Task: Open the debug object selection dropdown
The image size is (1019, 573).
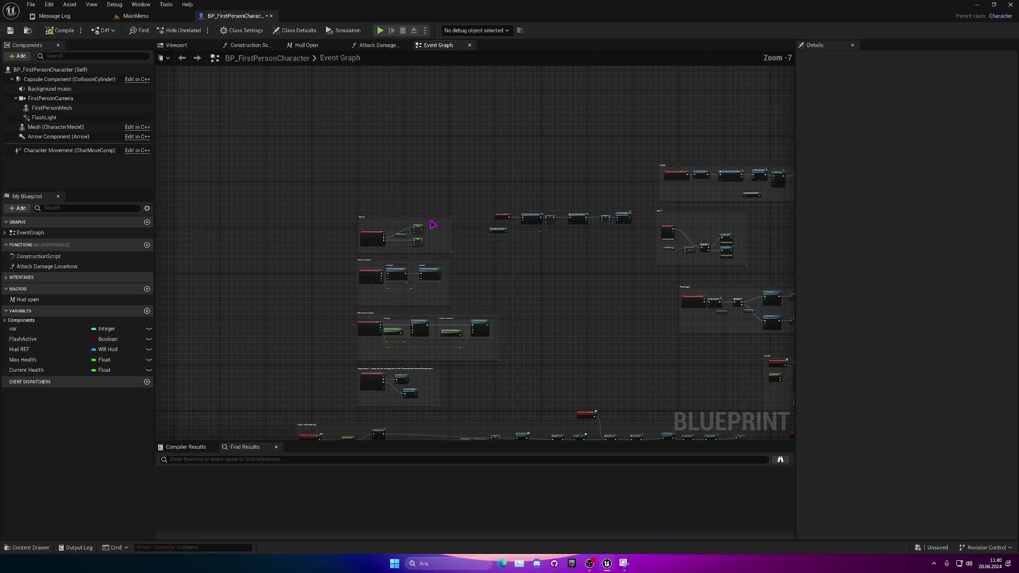Action: click(476, 30)
